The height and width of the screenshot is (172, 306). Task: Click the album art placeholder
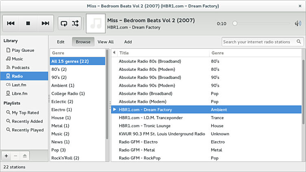[x=96, y=24]
